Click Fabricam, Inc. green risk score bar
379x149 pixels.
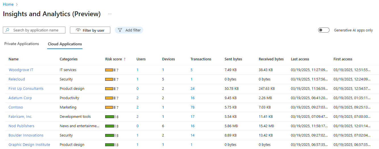pos(110,117)
